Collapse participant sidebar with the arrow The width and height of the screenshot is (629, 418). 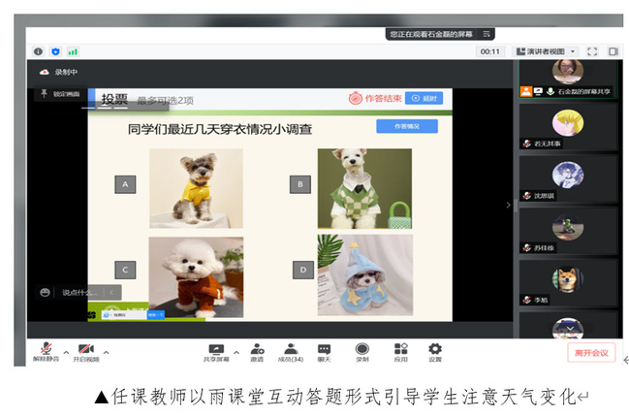[x=509, y=205]
